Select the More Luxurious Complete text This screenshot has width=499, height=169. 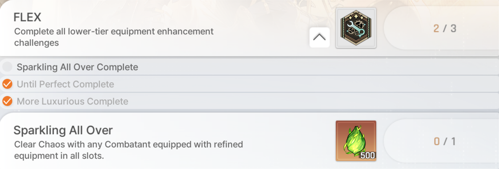pyautogui.click(x=72, y=101)
